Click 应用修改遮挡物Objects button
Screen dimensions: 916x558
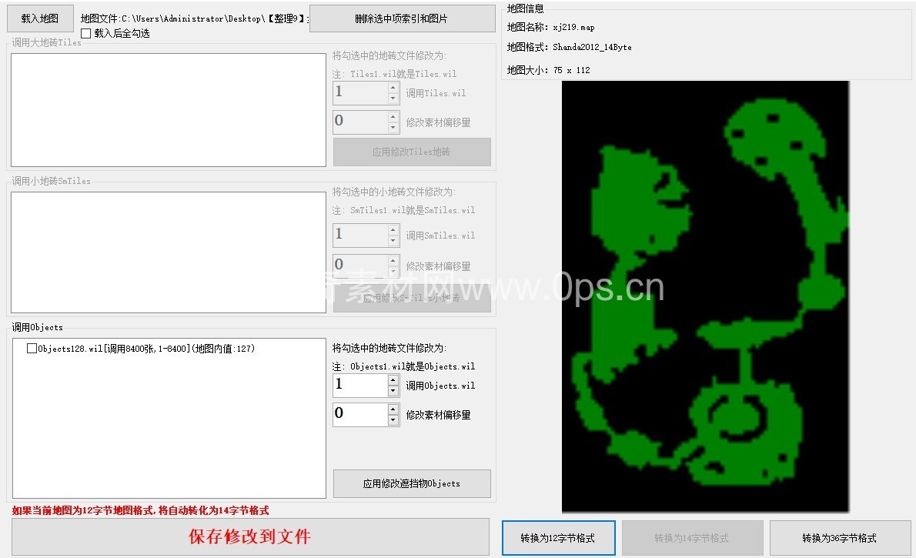pos(411,483)
